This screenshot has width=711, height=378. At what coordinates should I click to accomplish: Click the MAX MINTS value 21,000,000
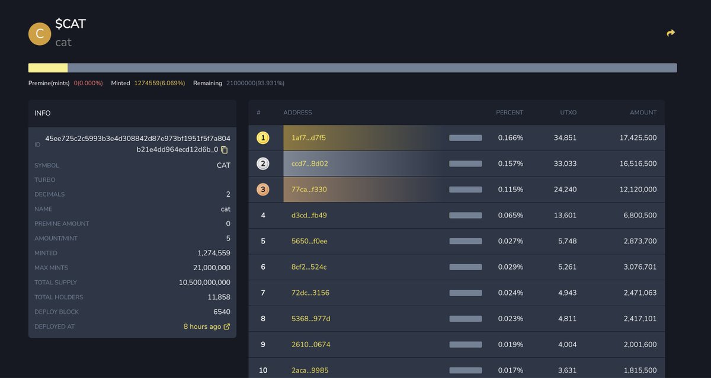pos(210,268)
